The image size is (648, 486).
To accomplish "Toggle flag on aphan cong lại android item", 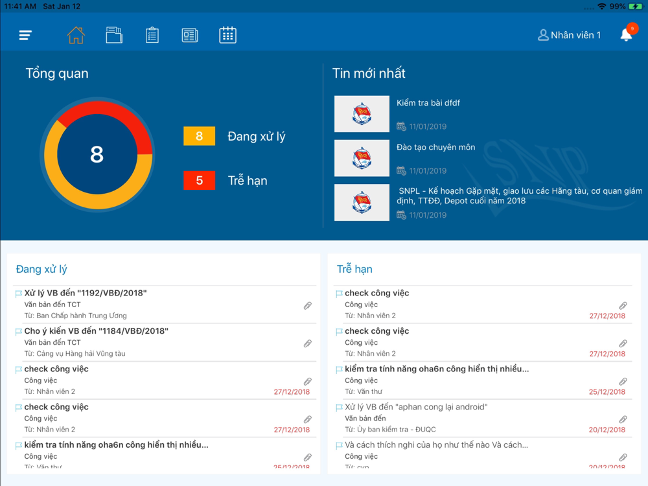I will coord(339,408).
